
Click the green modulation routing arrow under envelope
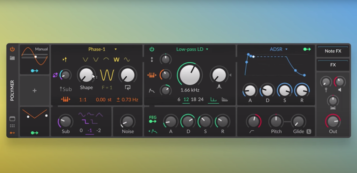[x=35, y=133]
